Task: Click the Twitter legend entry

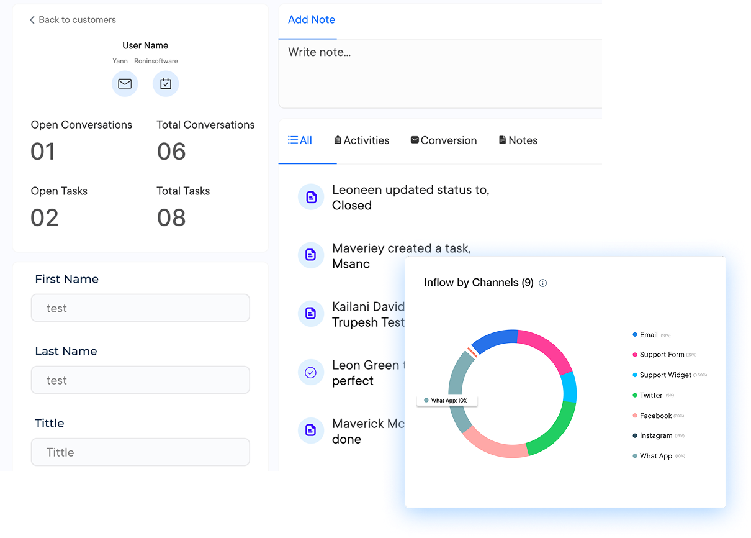Action: 651,395
